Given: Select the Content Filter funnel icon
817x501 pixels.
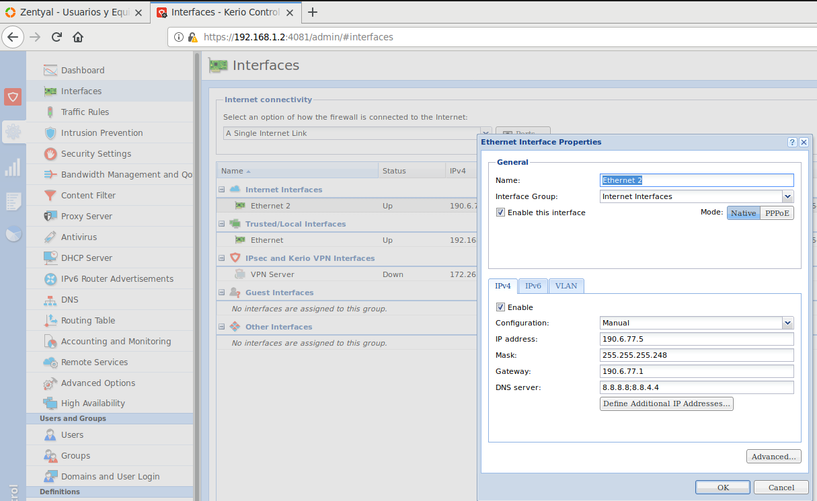Looking at the screenshot, I should coord(50,195).
